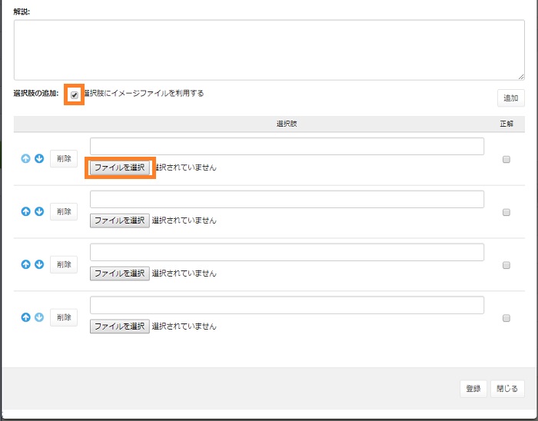Toggle the 選択肢にイメージファイルを利用する checkbox

point(75,94)
